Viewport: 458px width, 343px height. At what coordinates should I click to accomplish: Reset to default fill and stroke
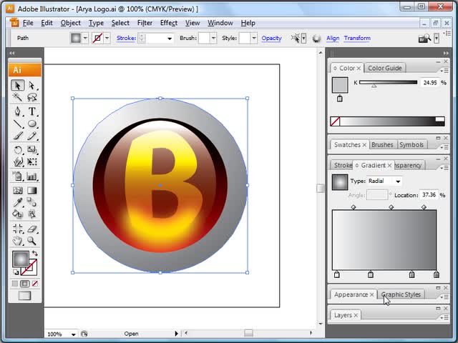[x=16, y=272]
